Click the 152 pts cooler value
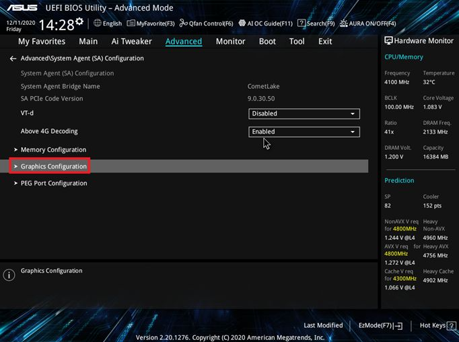The image size is (459, 342). tap(432, 206)
